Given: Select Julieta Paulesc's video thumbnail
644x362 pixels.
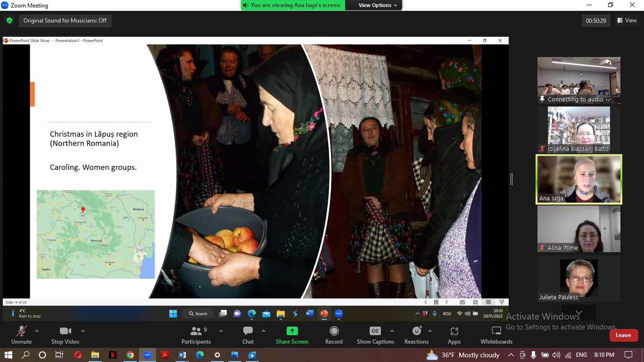Looking at the screenshot, I should (579, 279).
